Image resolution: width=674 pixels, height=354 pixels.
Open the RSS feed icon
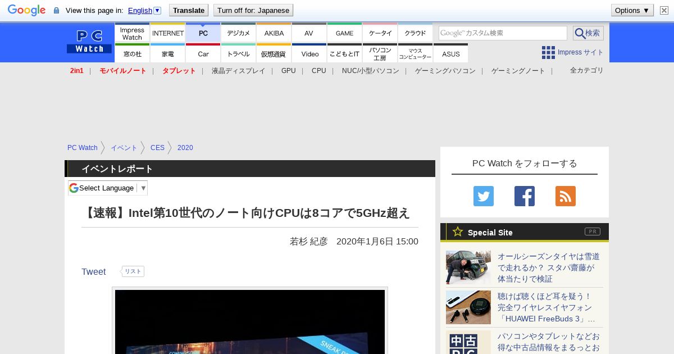pos(565,196)
